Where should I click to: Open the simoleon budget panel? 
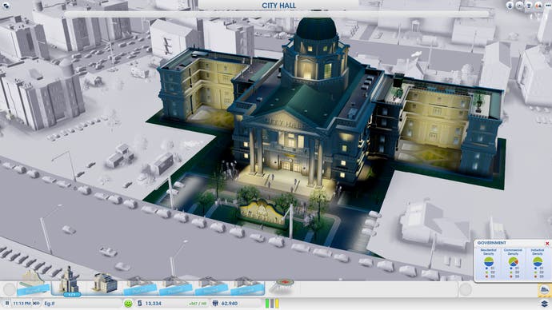[x=150, y=303]
